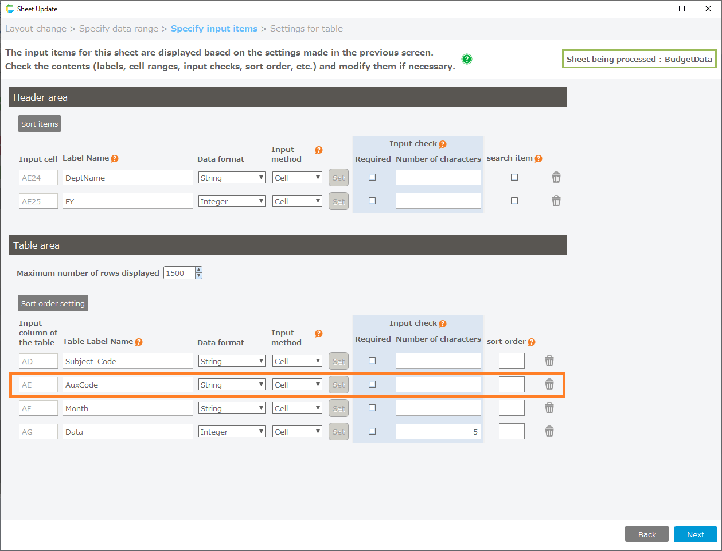Image resolution: width=722 pixels, height=551 pixels.
Task: Open the Integer data format dropdown for Data
Action: pos(232,432)
